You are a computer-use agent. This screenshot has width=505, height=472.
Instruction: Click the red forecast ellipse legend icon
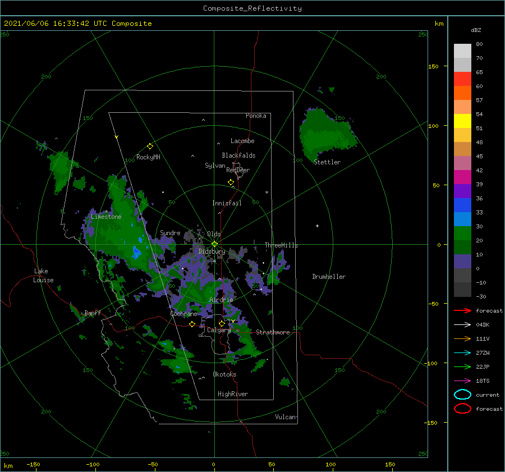[462, 409]
